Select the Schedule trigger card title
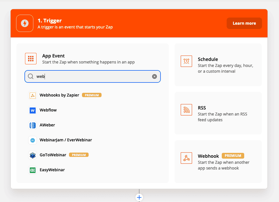Screen dimensions: 279x202 pyautogui.click(x=208, y=59)
